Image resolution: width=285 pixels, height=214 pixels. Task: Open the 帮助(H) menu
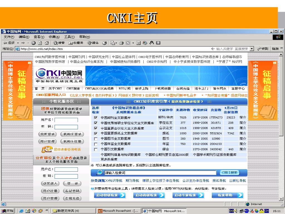point(85,37)
